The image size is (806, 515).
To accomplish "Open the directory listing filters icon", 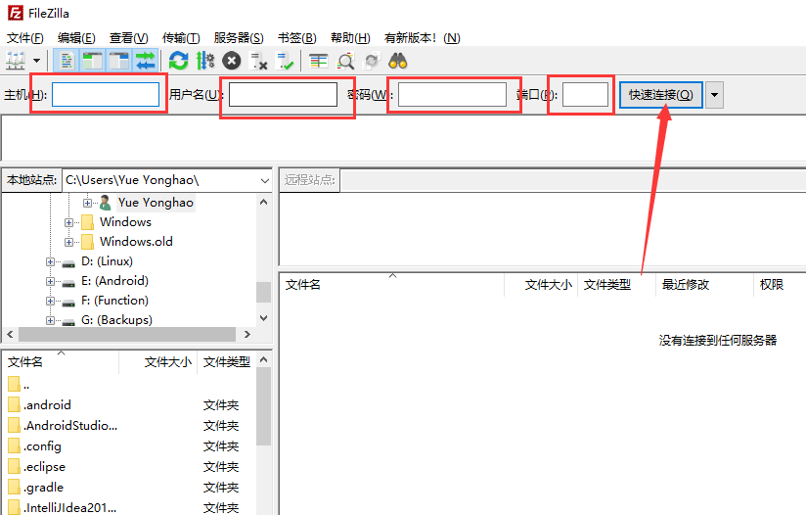I will coord(318,62).
